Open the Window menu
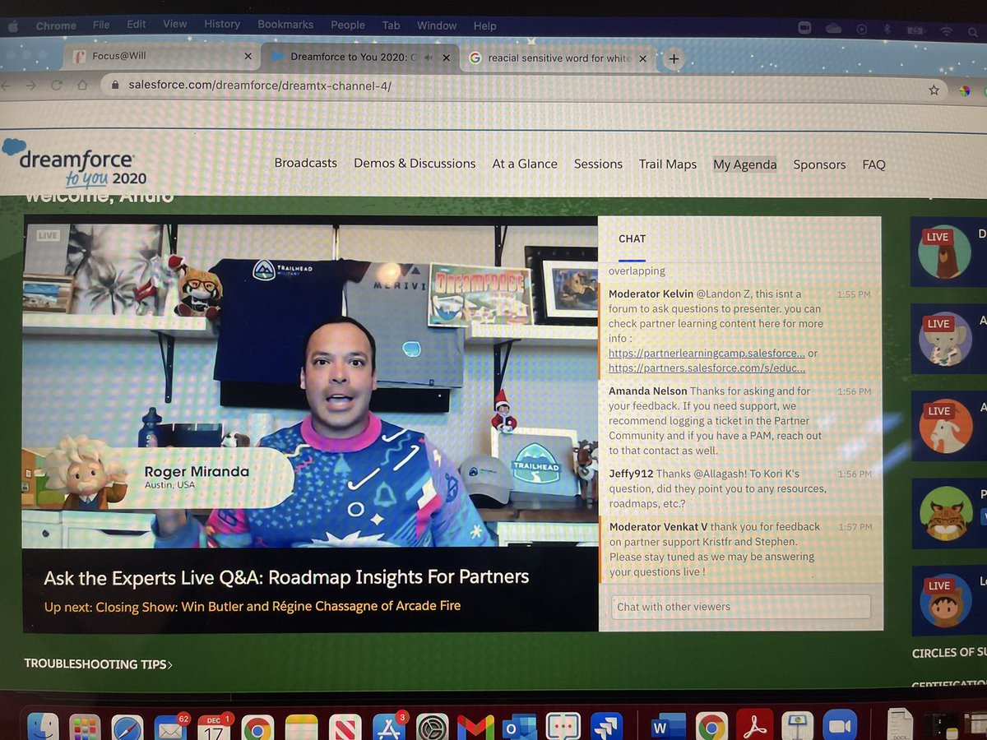This screenshot has height=740, width=987. tap(437, 25)
